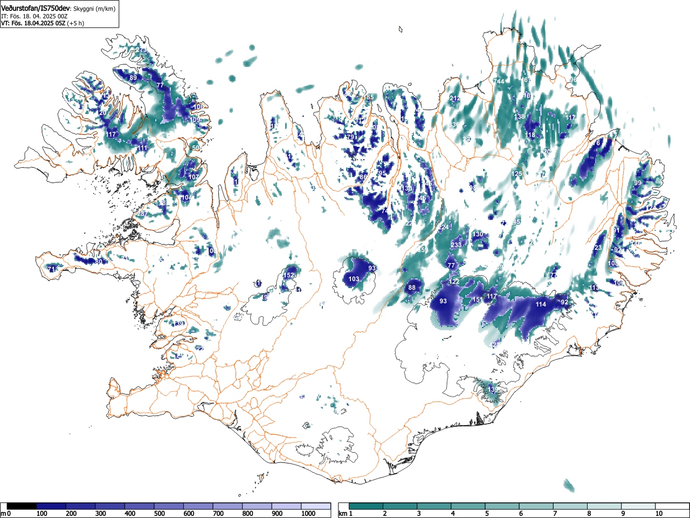Screen dimensions: 690x518
Task: Click the 114 value on the large southeastern glacier
Action: [541, 304]
